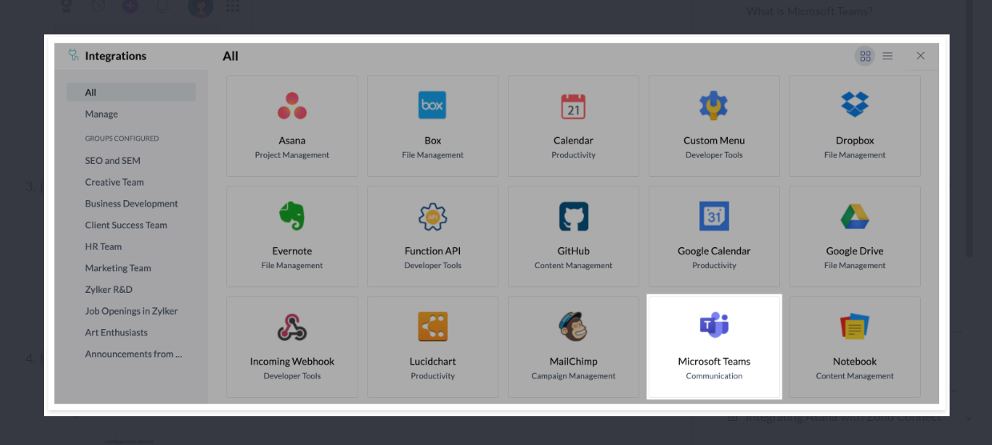992x445 pixels.
Task: Choose the MailChimp campaign management integration
Action: (x=574, y=347)
